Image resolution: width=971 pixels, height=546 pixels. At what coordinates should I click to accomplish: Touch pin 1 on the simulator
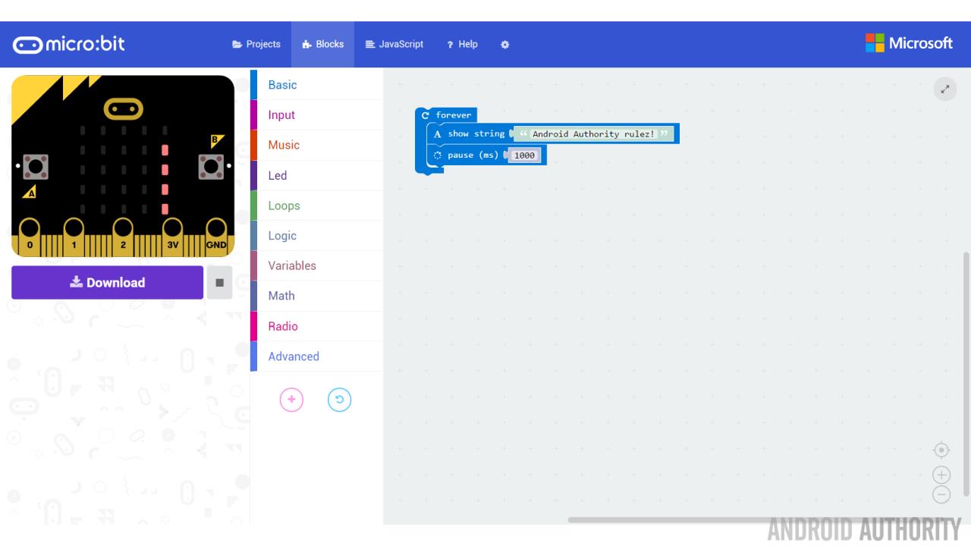[x=74, y=237]
